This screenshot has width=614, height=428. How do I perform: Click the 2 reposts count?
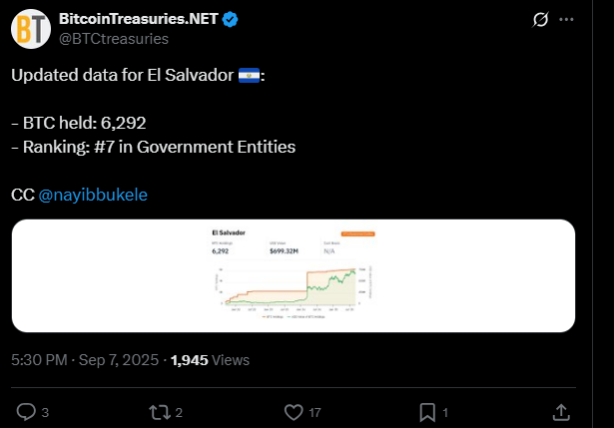(178, 411)
